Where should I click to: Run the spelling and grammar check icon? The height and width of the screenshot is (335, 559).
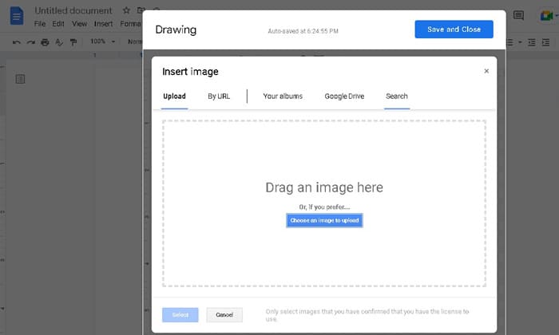(x=58, y=41)
